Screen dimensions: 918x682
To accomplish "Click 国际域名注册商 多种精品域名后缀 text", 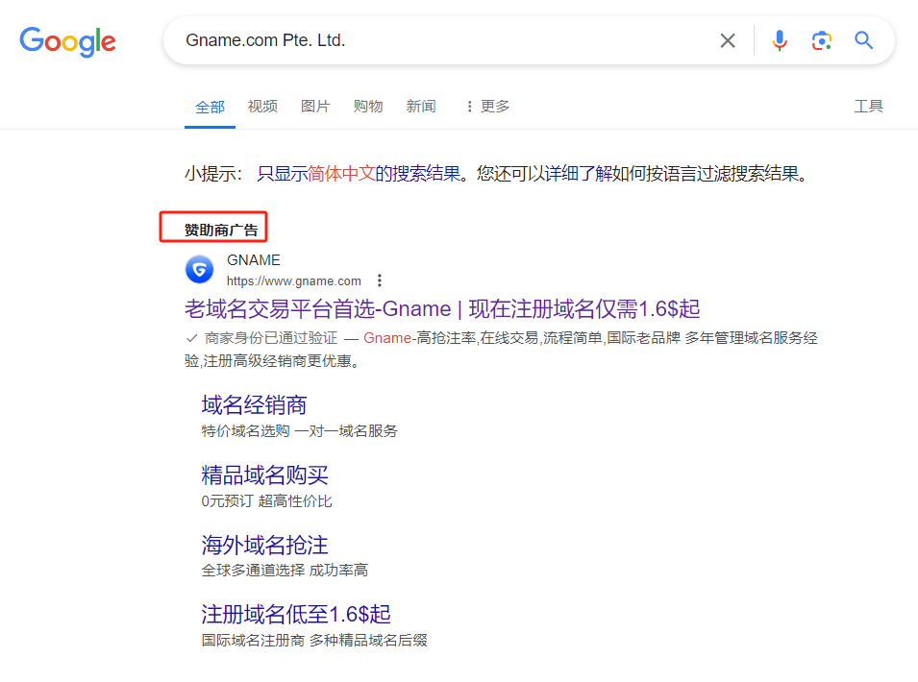I will pos(314,641).
